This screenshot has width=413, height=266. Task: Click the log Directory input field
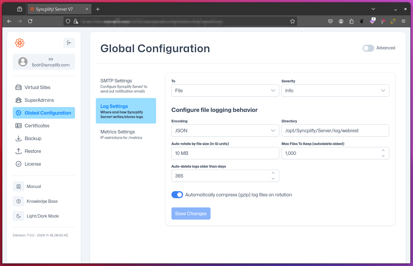coord(335,131)
